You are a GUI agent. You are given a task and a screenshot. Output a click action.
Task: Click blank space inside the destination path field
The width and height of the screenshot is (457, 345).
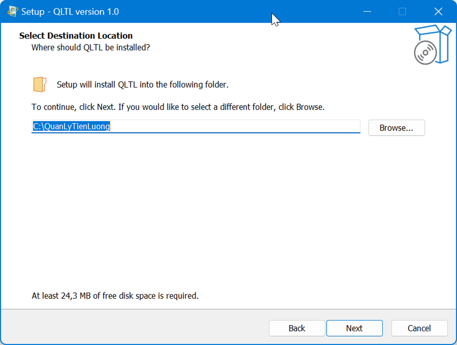[x=234, y=127]
